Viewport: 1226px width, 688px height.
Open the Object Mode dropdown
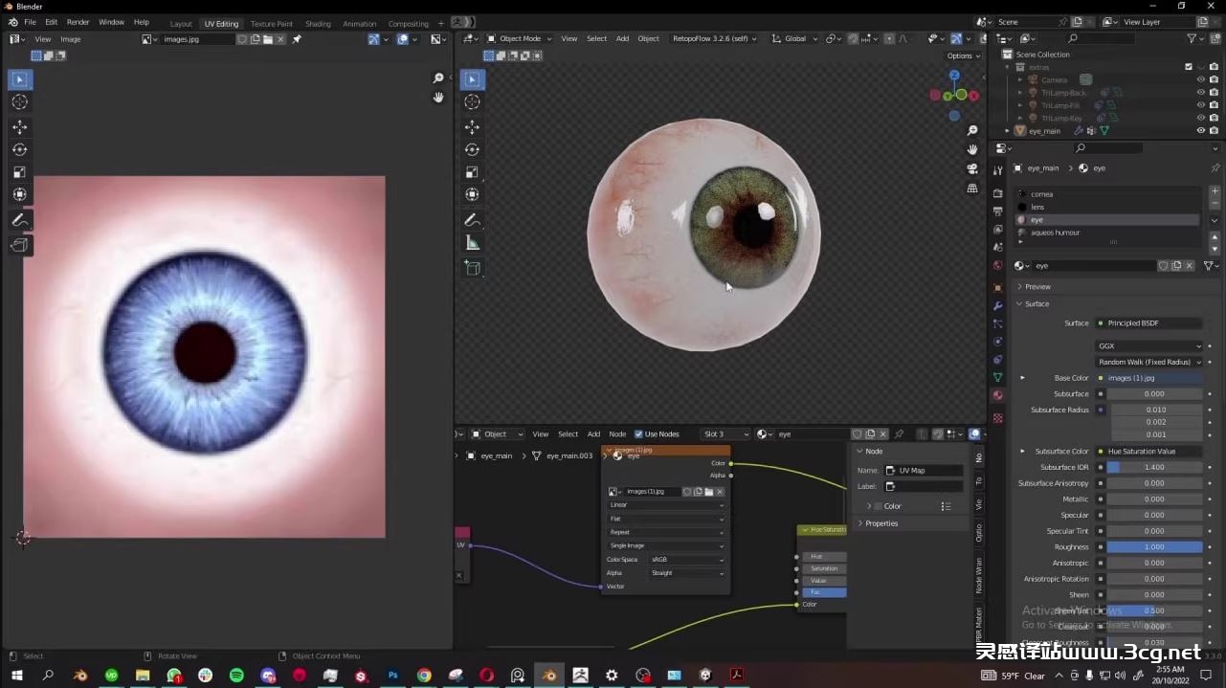tap(519, 38)
